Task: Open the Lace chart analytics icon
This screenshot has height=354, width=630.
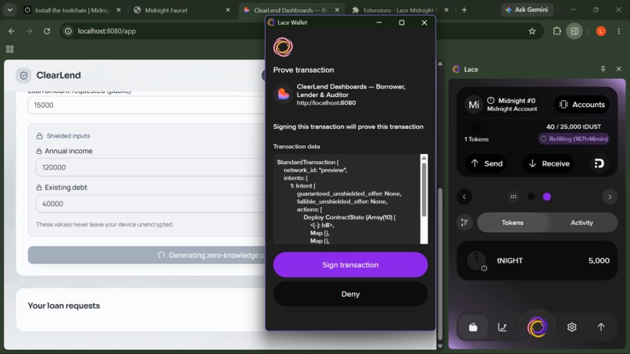Action: click(x=503, y=327)
